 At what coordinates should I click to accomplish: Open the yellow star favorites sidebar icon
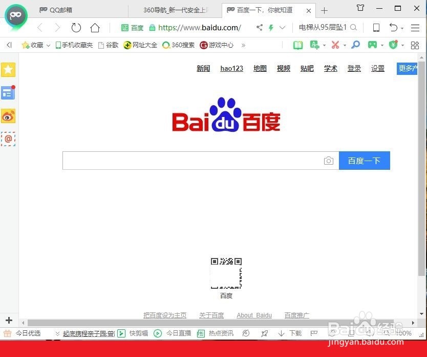click(8, 70)
